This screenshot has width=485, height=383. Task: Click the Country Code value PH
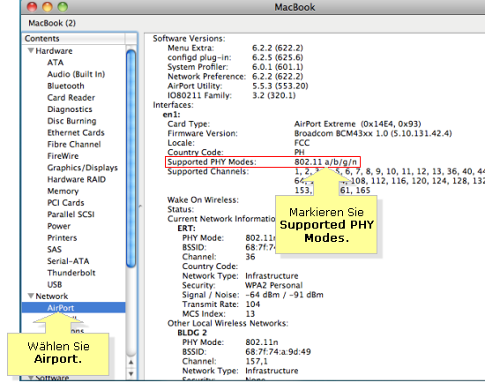point(300,153)
